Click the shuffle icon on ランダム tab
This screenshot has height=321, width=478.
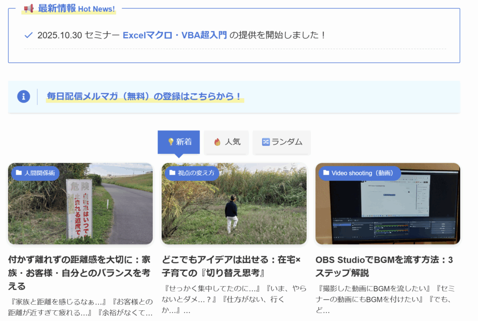266,142
